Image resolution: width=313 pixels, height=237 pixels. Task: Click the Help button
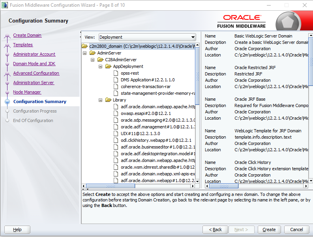coord(17,229)
